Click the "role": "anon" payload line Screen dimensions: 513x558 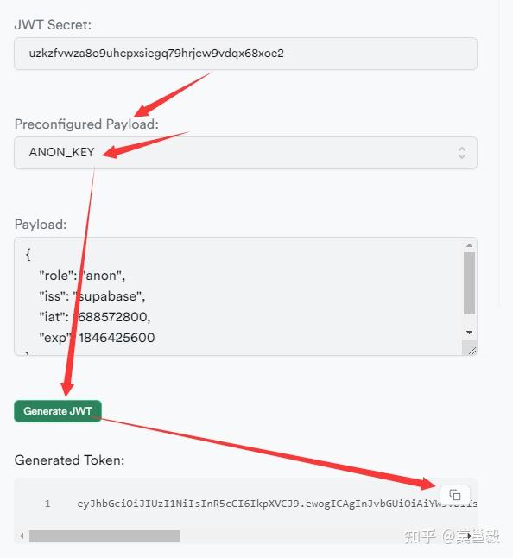pos(82,276)
